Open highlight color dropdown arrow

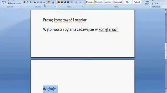click(51, 2)
